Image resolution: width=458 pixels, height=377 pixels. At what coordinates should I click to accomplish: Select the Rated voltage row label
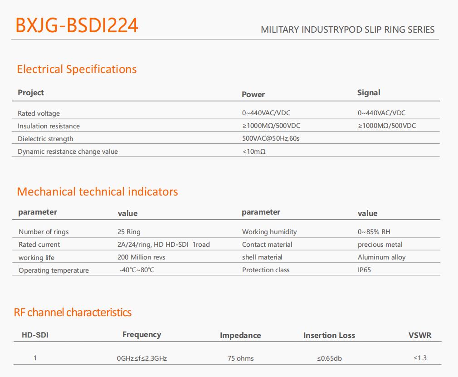point(39,113)
